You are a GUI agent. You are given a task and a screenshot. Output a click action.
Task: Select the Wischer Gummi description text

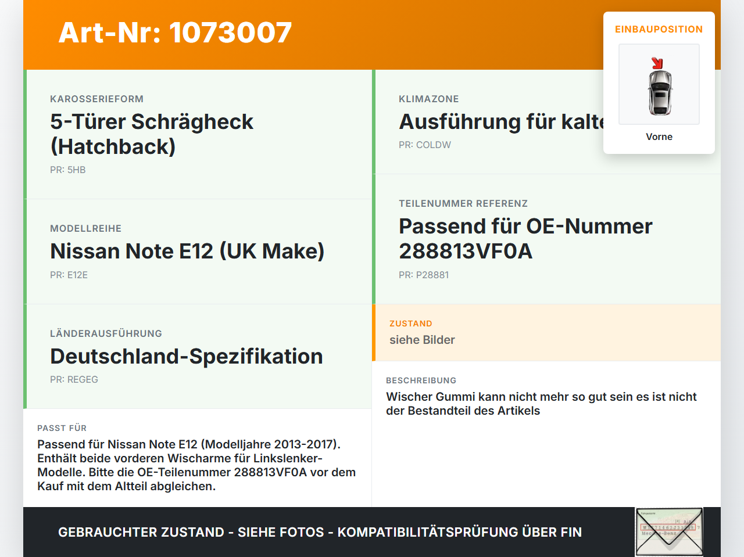(x=541, y=404)
